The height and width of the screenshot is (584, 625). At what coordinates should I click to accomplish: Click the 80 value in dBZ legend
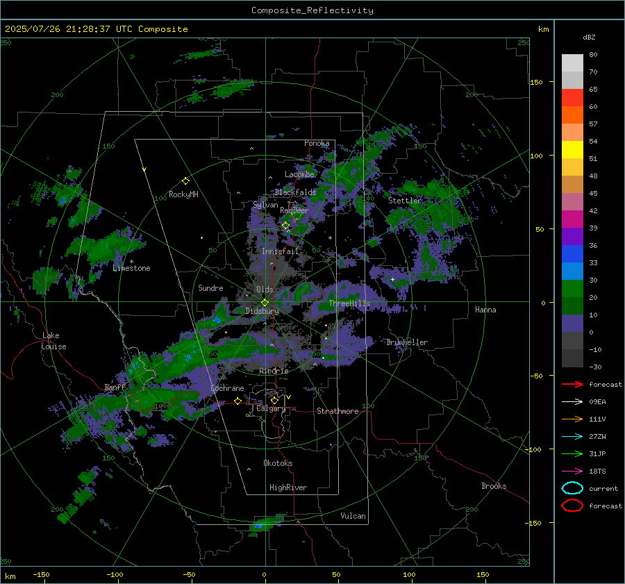click(x=593, y=54)
